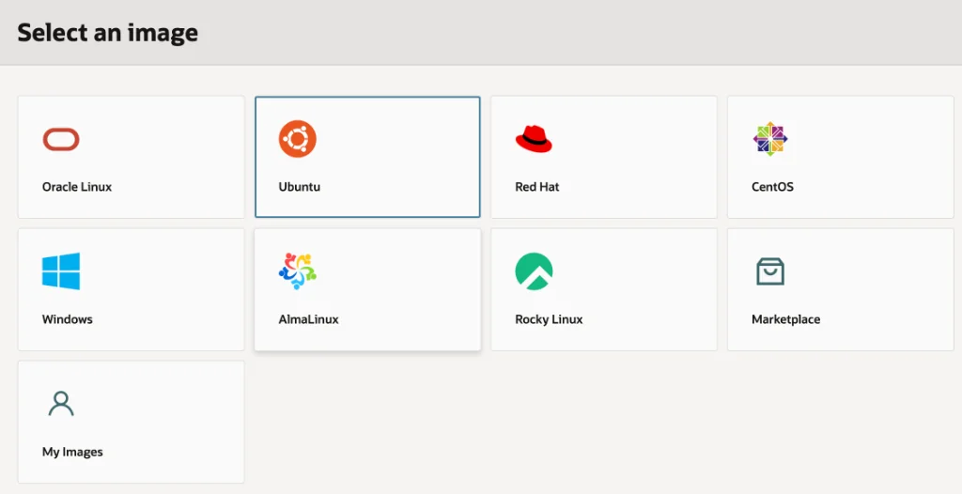Image resolution: width=962 pixels, height=494 pixels.
Task: Choose the CentOS label text
Action: 772,187
